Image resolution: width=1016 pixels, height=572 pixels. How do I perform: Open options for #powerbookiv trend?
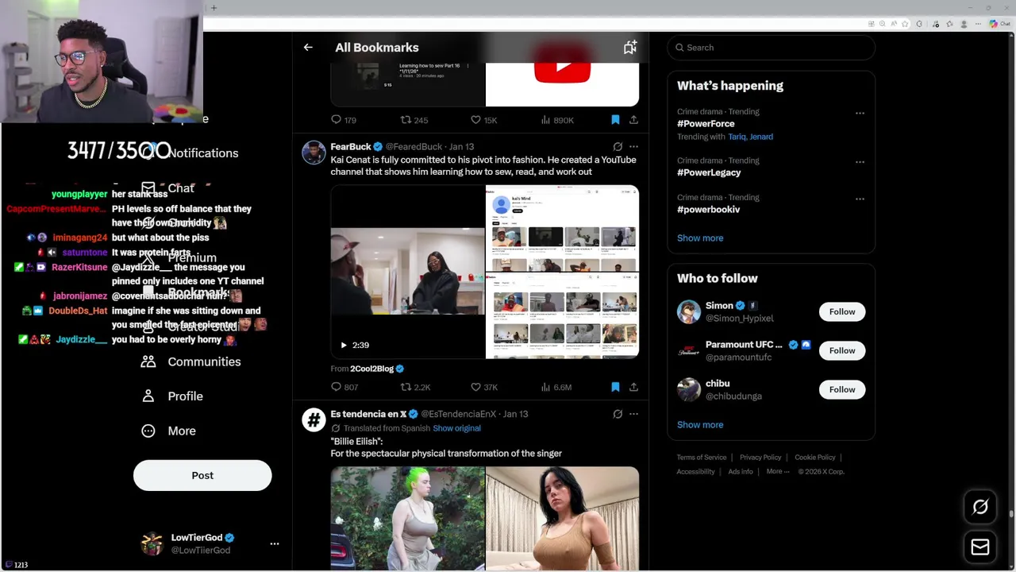tap(860, 199)
